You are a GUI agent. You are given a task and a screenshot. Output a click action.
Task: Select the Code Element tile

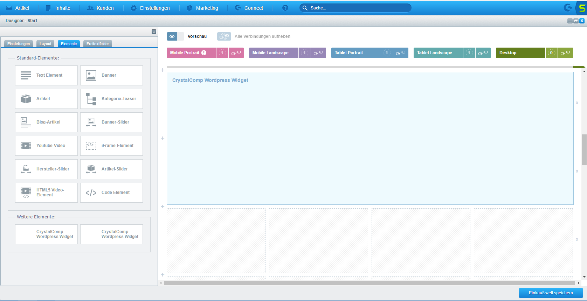[111, 192]
